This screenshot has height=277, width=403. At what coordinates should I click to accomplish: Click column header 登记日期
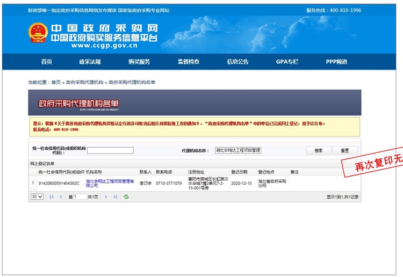[239, 172]
